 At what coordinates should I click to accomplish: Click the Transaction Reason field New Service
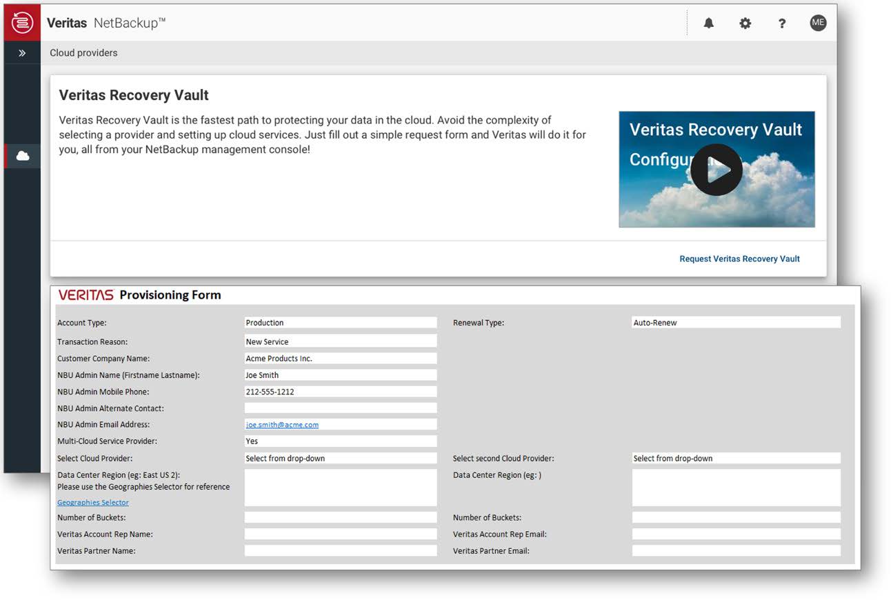pos(341,341)
